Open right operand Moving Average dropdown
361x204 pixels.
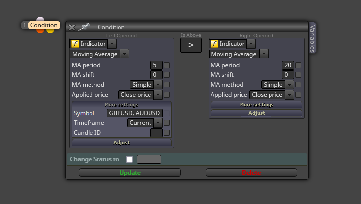click(x=264, y=54)
